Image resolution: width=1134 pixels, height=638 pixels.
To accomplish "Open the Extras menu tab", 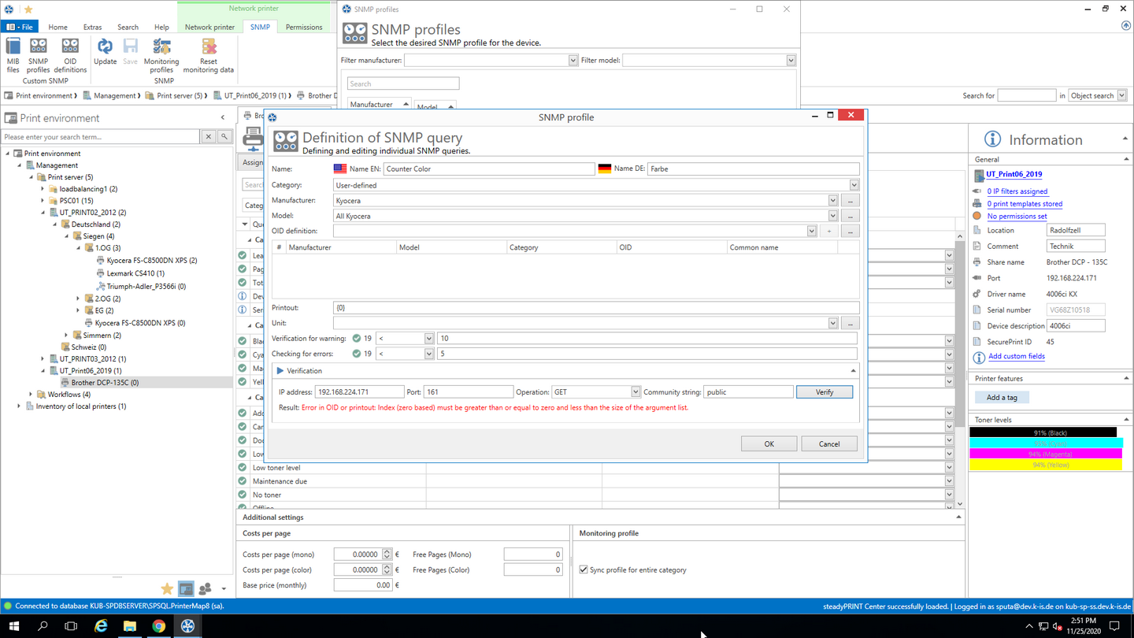I will tap(92, 27).
